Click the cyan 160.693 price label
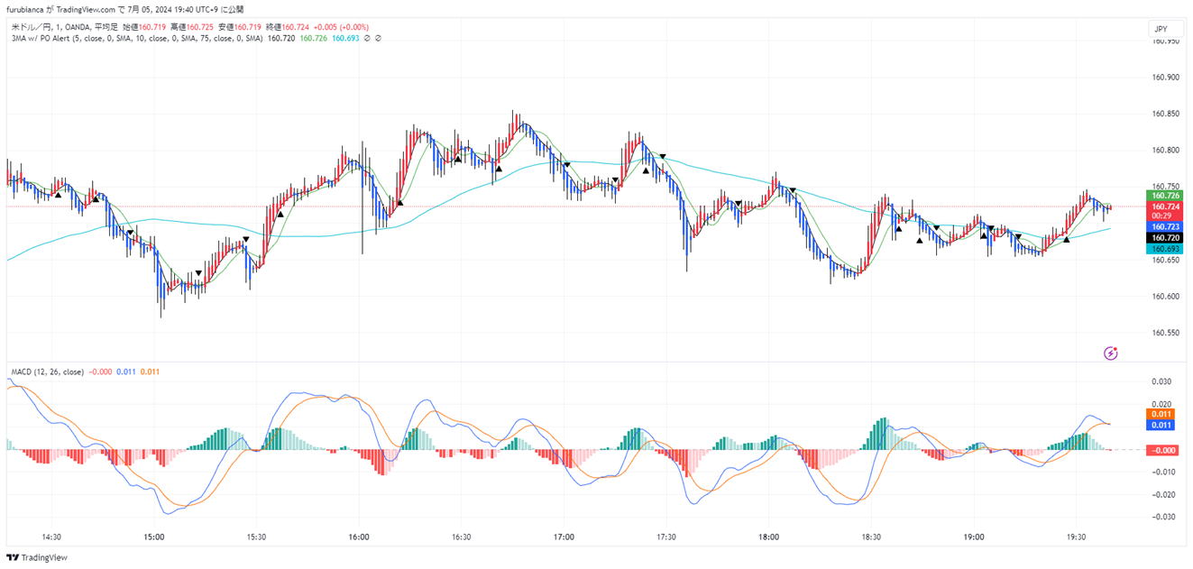Screen dimensions: 1193x569 pyautogui.click(x=1161, y=249)
